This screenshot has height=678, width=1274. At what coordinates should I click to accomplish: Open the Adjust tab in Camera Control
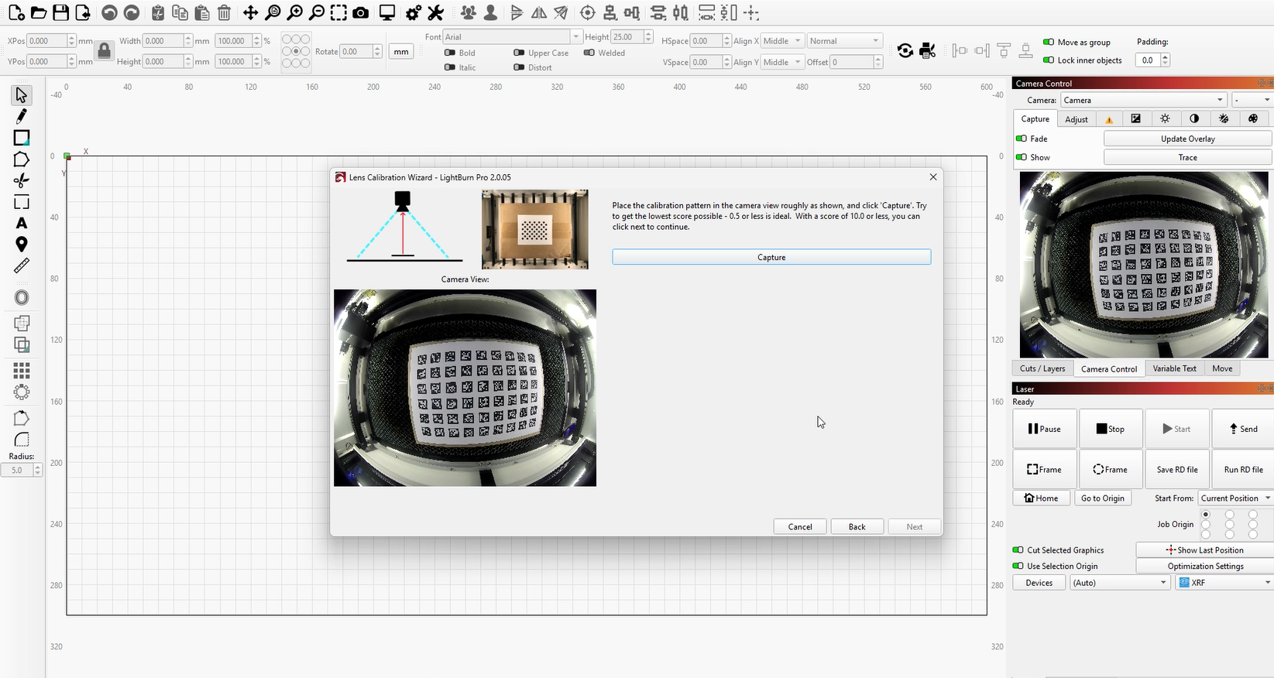pos(1076,119)
